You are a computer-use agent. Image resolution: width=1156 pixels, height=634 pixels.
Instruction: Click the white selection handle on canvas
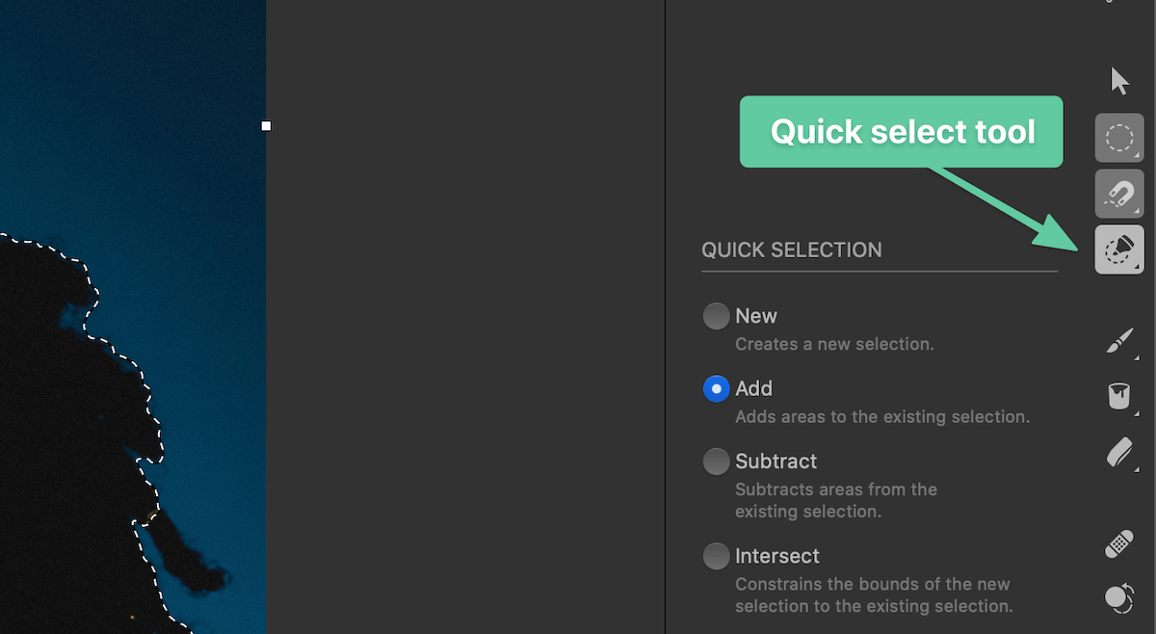pos(266,125)
